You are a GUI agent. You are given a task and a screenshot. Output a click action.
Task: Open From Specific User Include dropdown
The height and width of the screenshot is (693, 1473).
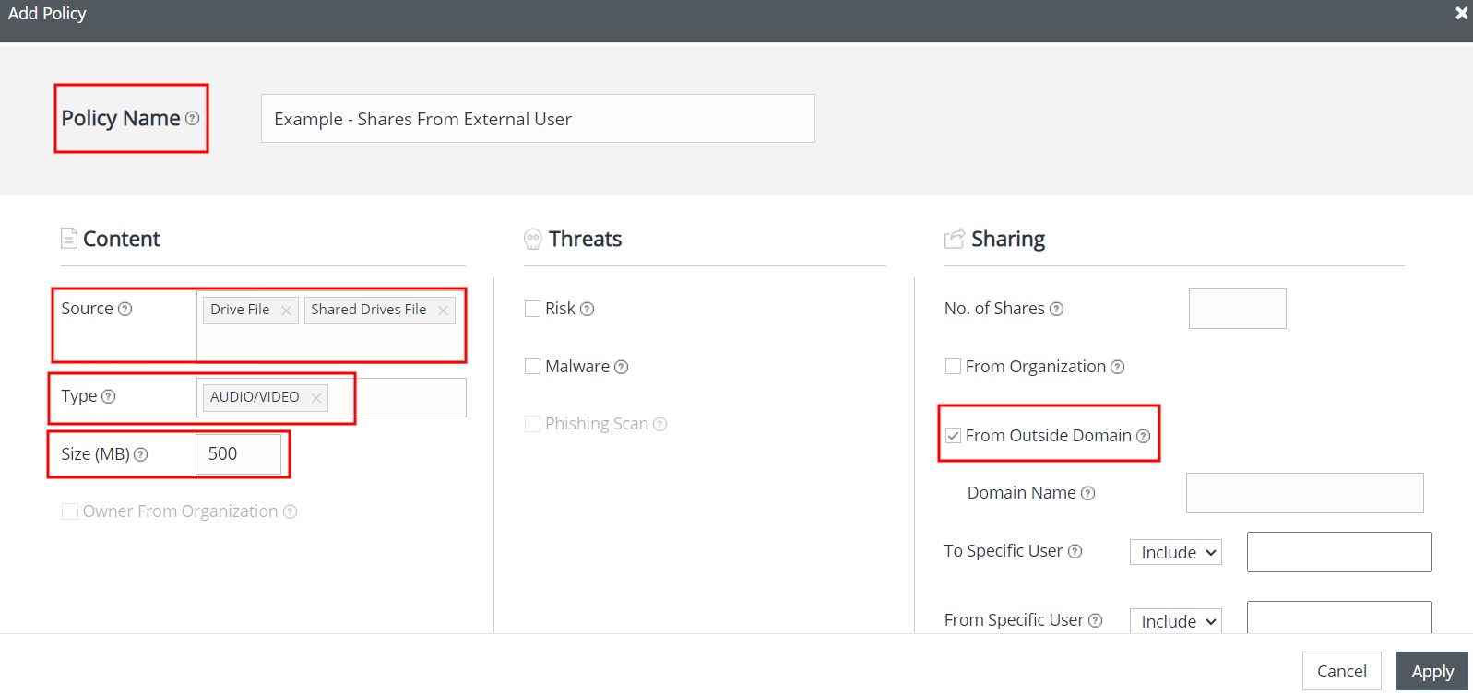1175,621
